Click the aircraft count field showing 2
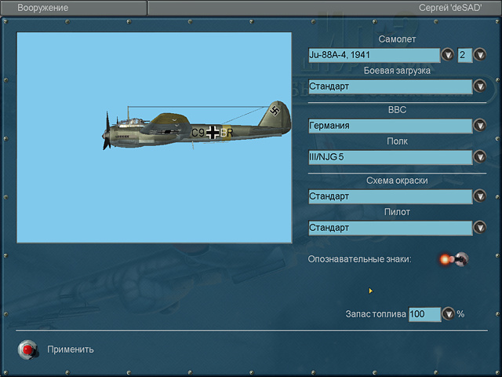 [464, 55]
